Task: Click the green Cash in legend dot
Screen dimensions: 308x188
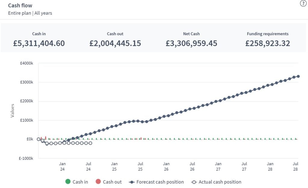Action: point(68,182)
